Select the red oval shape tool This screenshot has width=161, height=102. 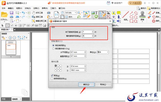click(131, 17)
